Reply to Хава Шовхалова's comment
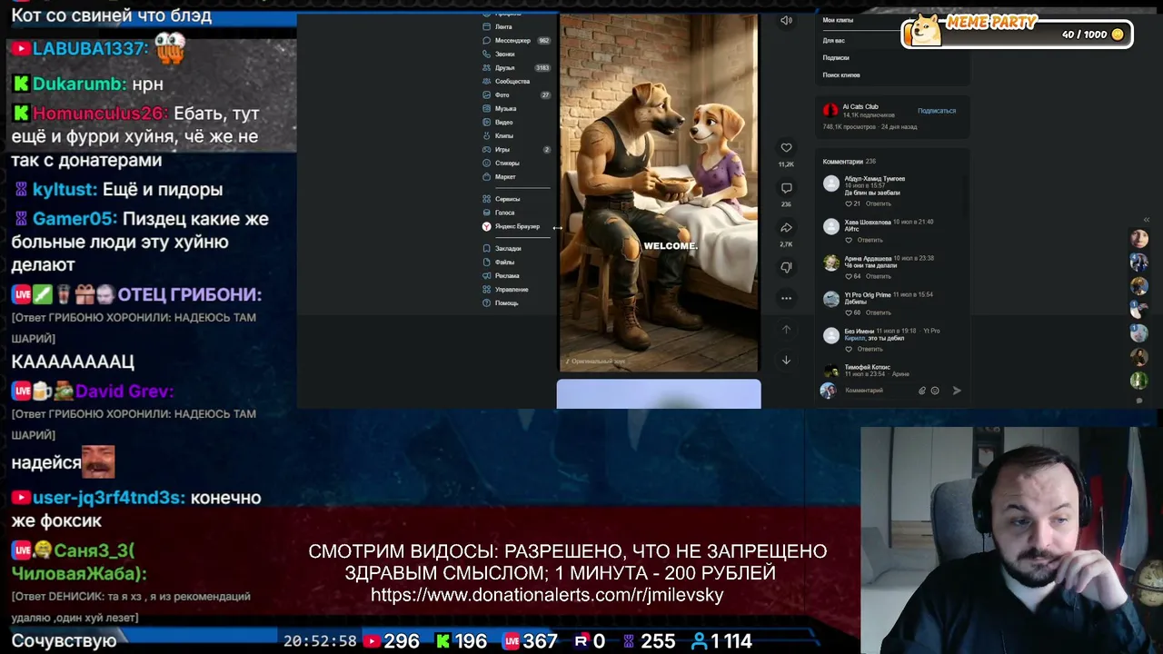Screen dimensions: 1163x654 click(870, 240)
